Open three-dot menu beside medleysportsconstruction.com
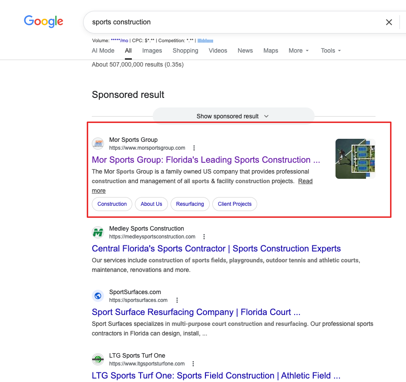The image size is (406, 382). click(204, 237)
